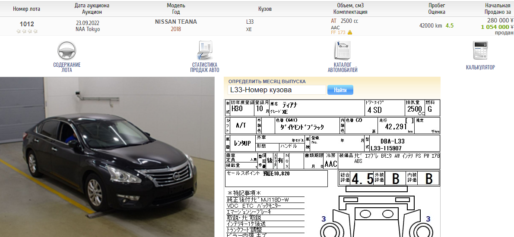Click the auction date 23.09.2022
Viewport: 514px width, 237px height.
88,23
